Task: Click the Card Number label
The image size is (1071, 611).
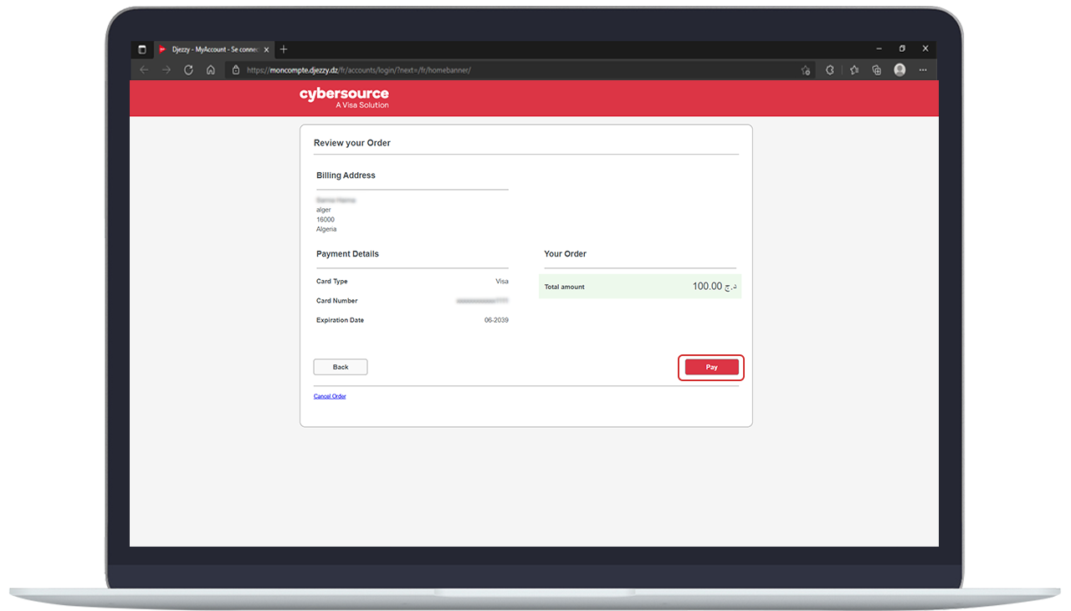Action: 337,301
